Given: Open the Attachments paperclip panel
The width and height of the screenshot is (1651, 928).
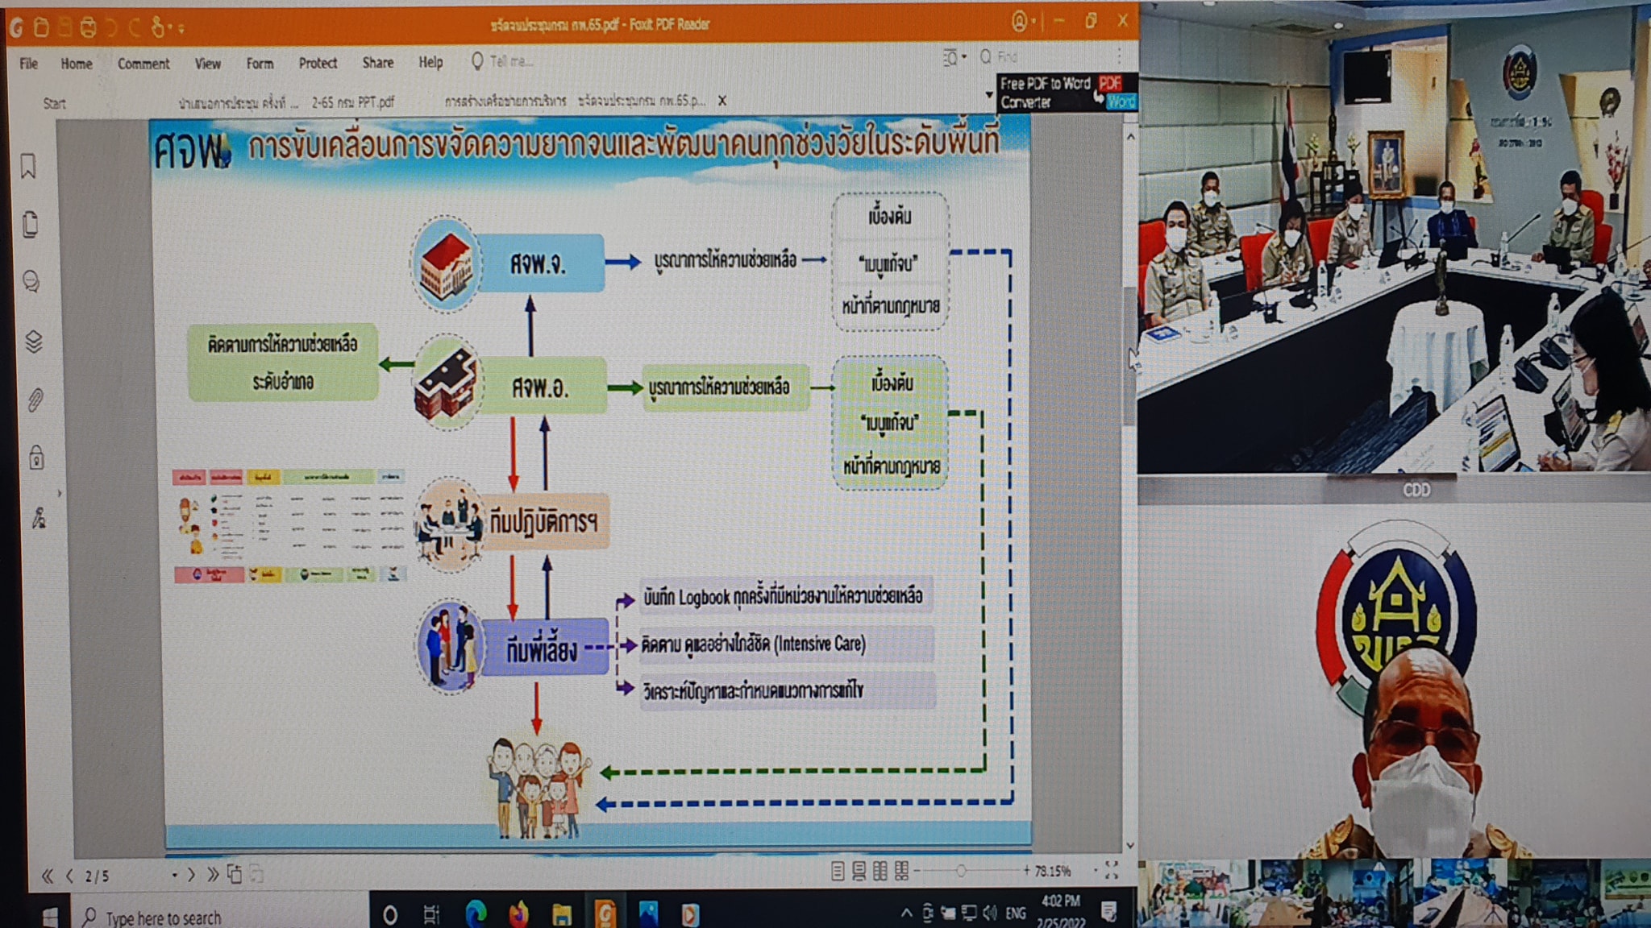Looking at the screenshot, I should pyautogui.click(x=35, y=400).
